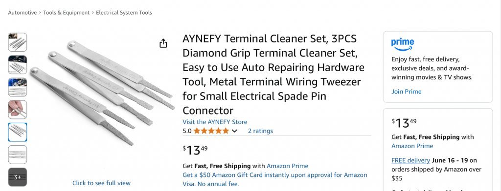The width and height of the screenshot is (501, 191).
Task: Click to see full view of product
Action: [101, 183]
